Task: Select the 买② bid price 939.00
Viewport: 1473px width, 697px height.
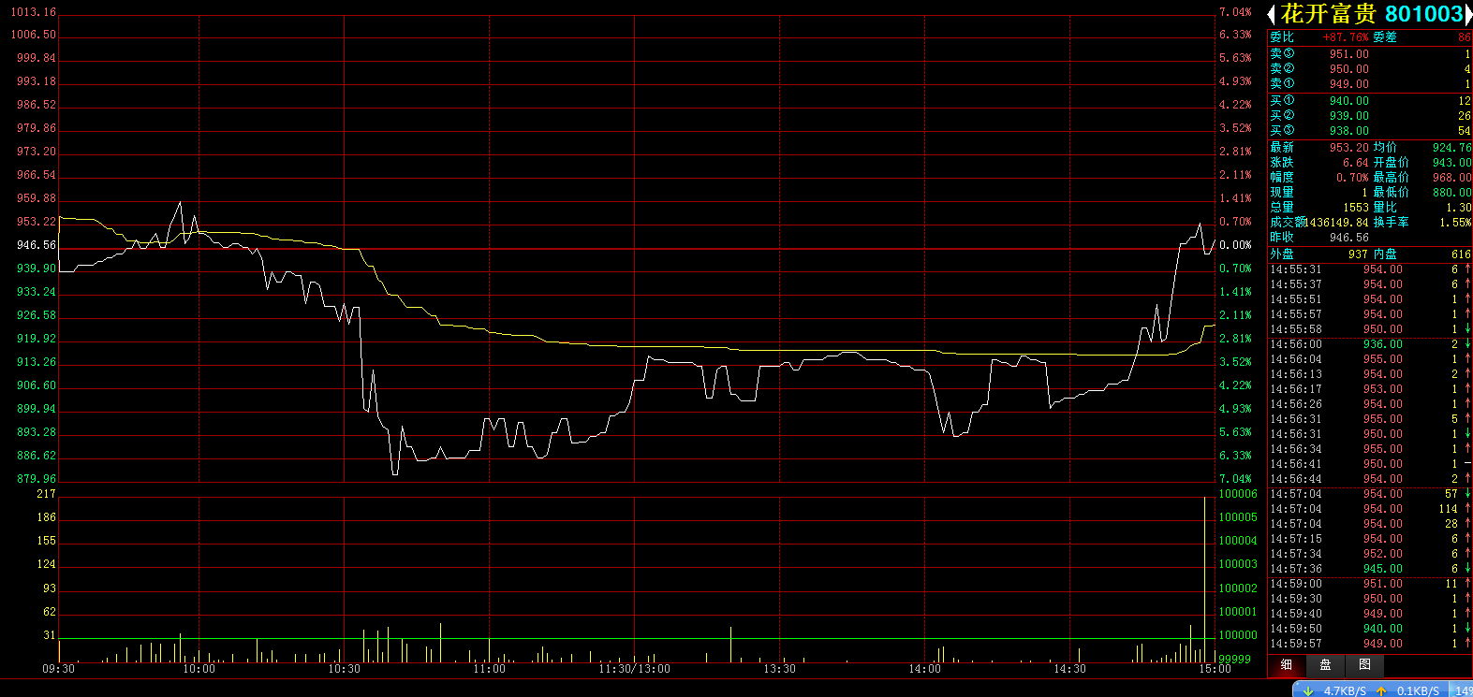Action: click(x=1349, y=116)
